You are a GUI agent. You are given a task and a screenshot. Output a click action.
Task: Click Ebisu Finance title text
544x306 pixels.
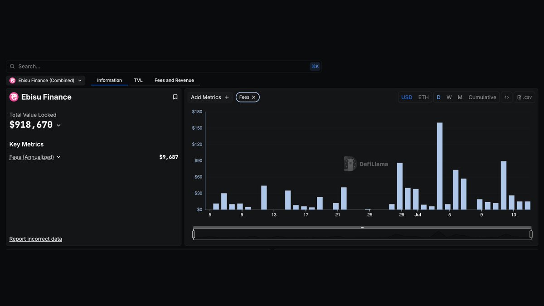click(x=46, y=97)
